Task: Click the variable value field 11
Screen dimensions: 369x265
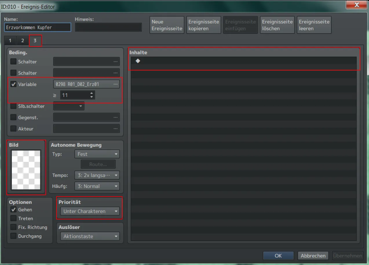Action: [x=75, y=95]
